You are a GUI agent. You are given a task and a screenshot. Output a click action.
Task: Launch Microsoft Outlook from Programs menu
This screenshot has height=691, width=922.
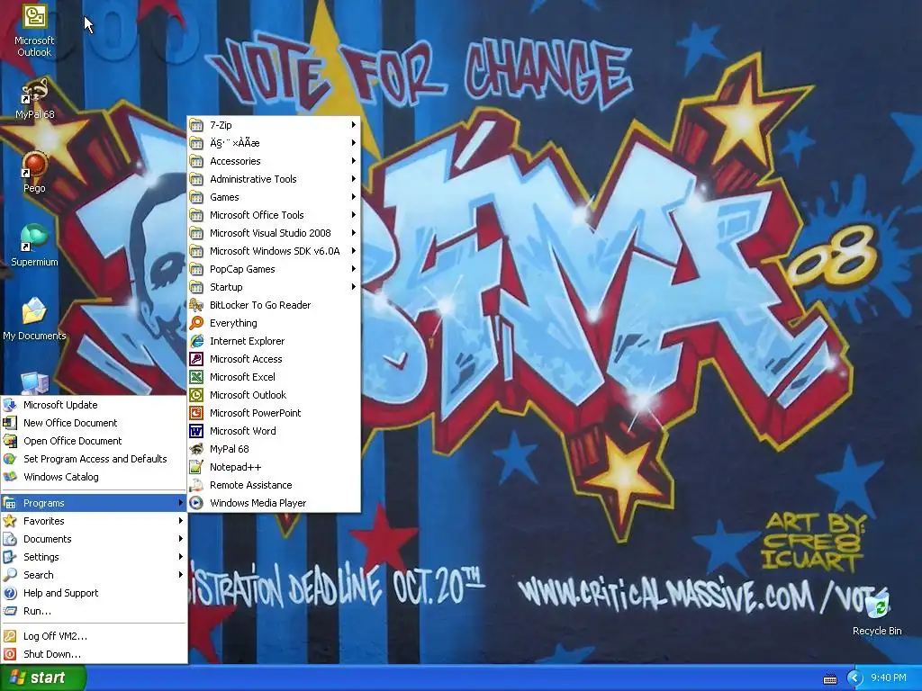(x=274, y=395)
